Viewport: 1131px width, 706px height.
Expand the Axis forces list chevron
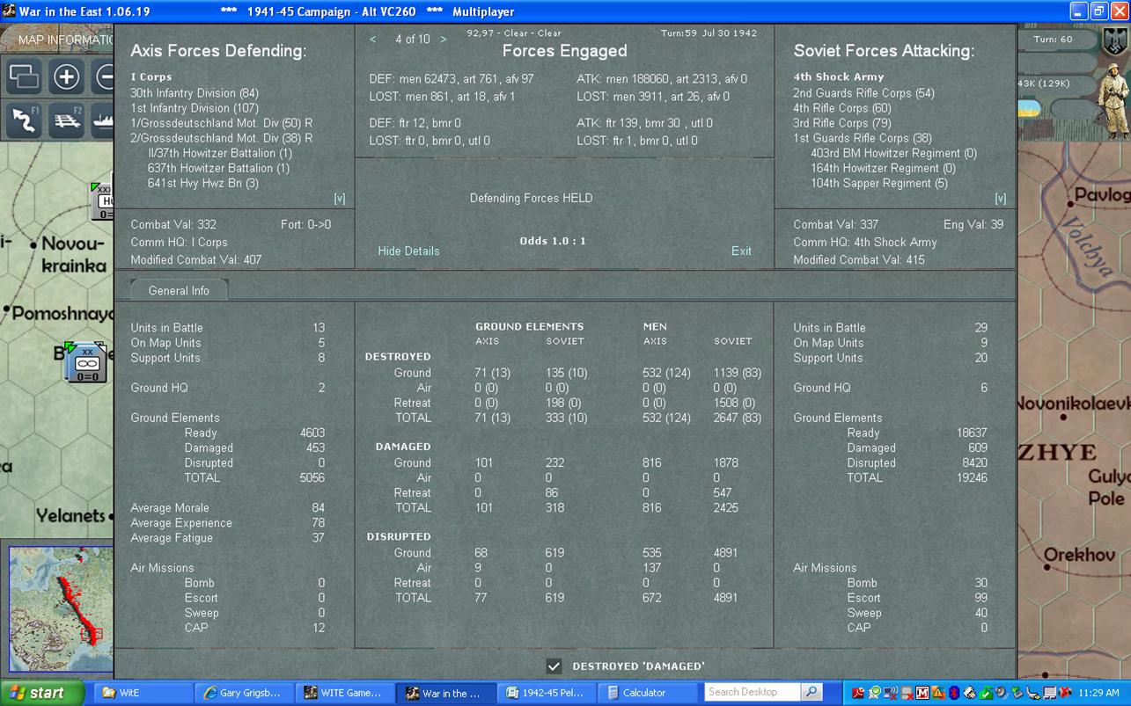tap(340, 199)
